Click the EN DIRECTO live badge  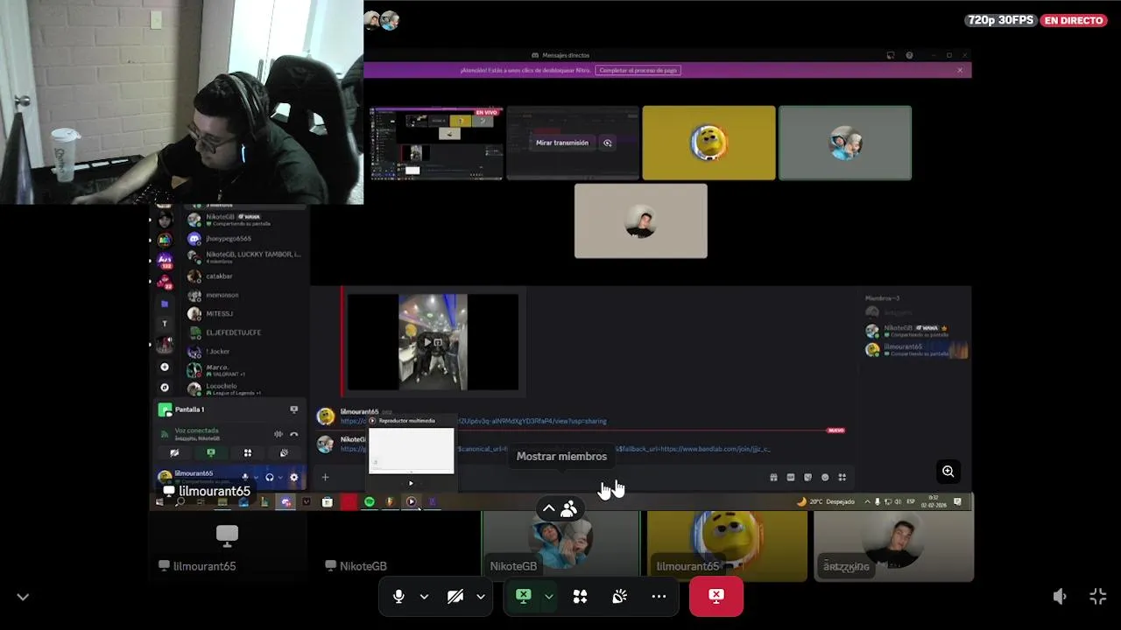(1074, 20)
